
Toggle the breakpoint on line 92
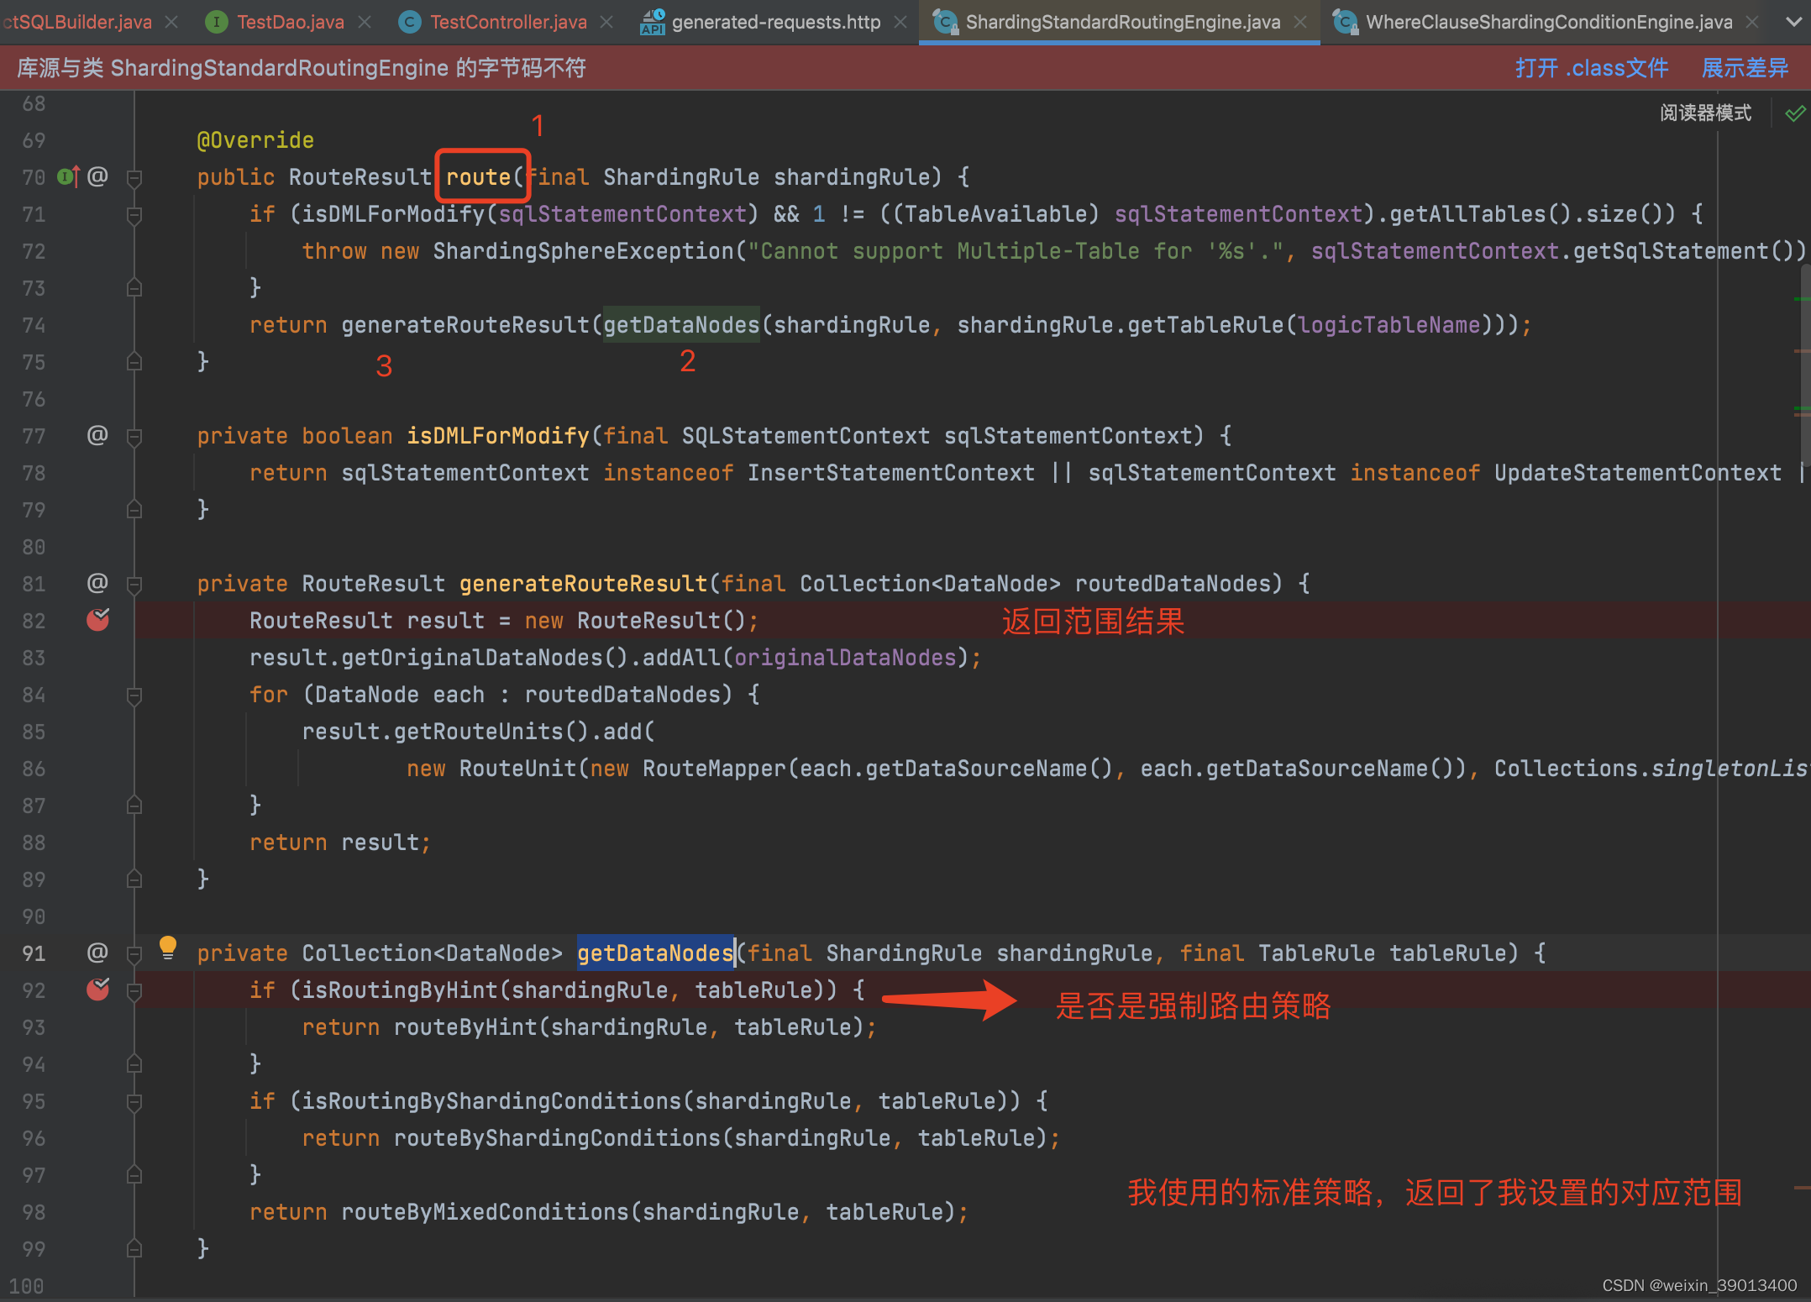click(x=97, y=990)
